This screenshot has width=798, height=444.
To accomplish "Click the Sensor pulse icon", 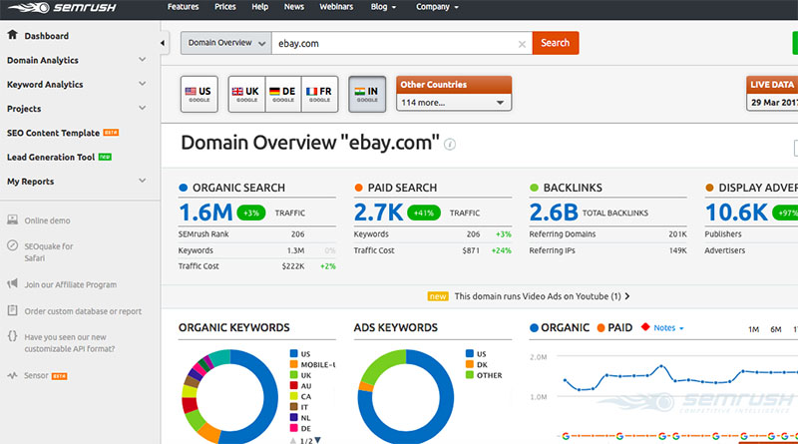I will pyautogui.click(x=13, y=376).
